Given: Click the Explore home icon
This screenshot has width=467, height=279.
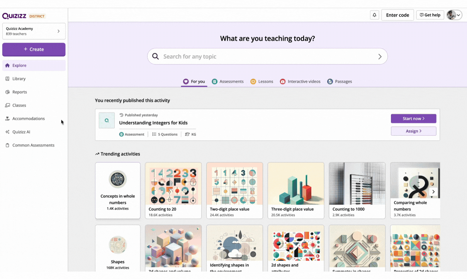Looking at the screenshot, I should tap(7, 65).
